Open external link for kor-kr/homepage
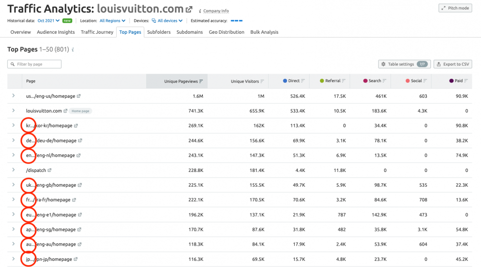481x267 pixels. [x=76, y=125]
